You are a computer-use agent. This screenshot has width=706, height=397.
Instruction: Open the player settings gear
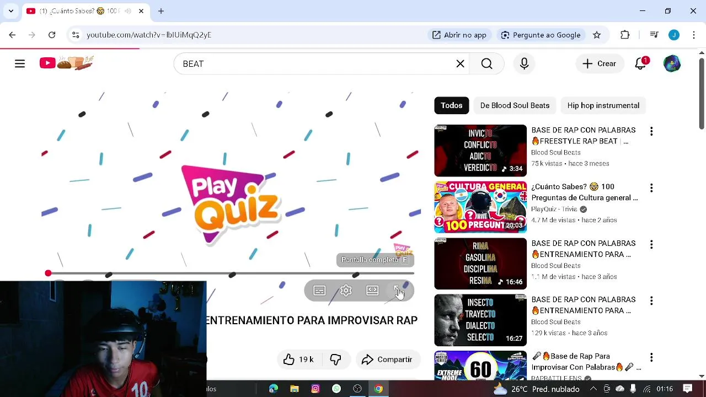pos(346,291)
